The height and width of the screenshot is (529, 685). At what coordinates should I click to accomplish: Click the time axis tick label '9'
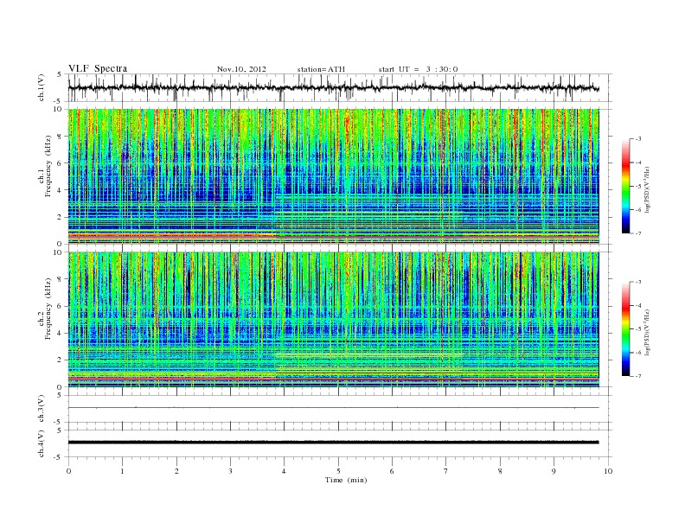[x=554, y=471]
